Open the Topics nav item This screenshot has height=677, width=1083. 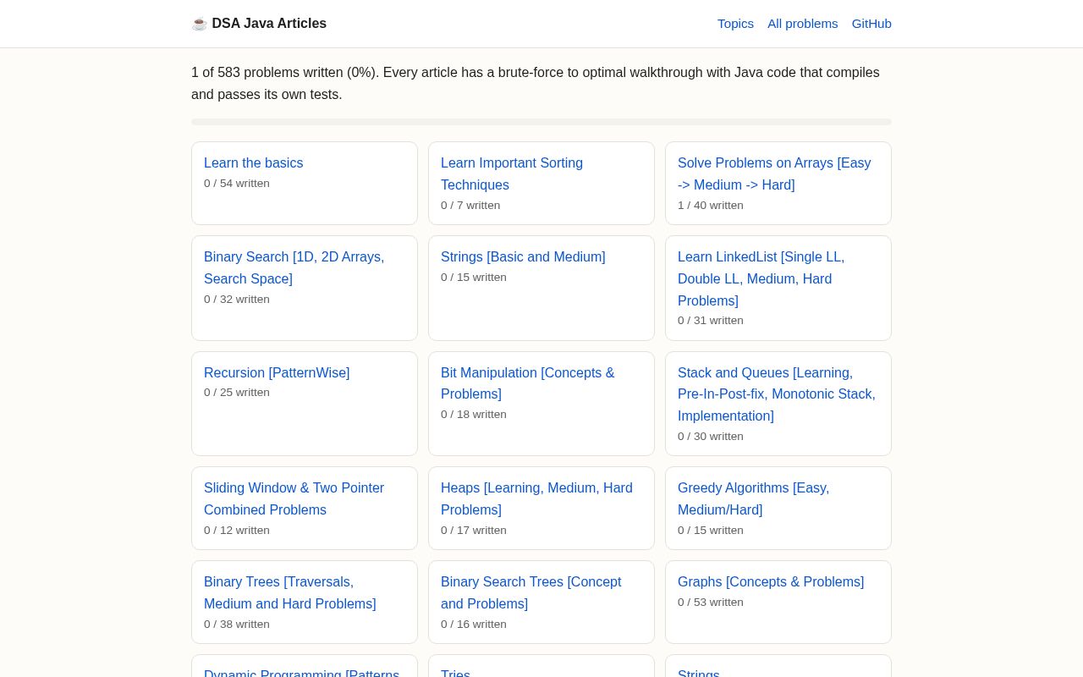(x=735, y=24)
